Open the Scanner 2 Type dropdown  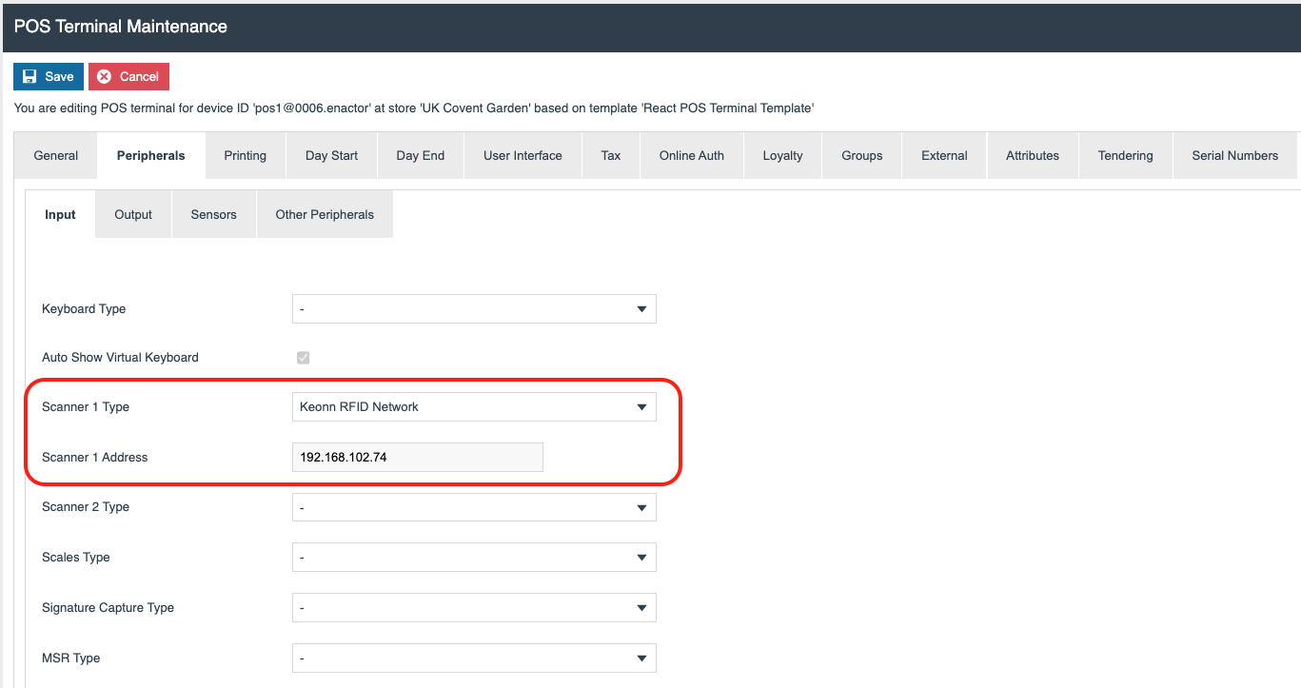click(473, 508)
